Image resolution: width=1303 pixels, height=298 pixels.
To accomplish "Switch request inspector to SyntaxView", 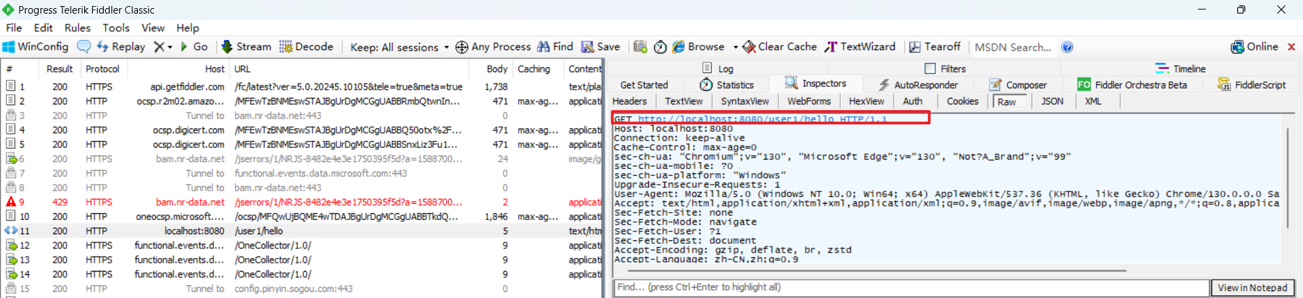I will (x=745, y=101).
